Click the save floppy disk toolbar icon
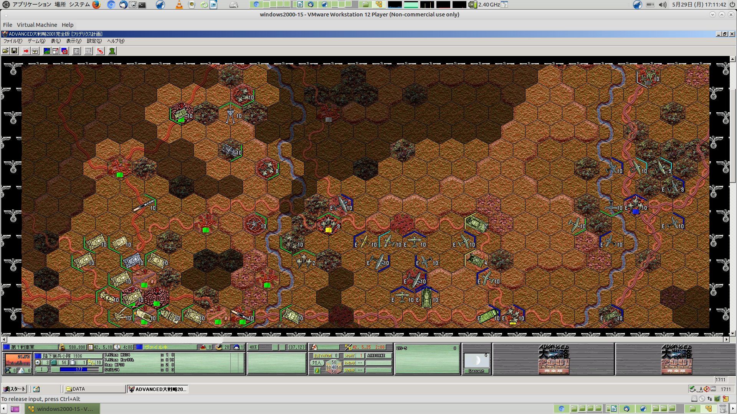Viewport: 737px width, 414px height. pyautogui.click(x=14, y=51)
